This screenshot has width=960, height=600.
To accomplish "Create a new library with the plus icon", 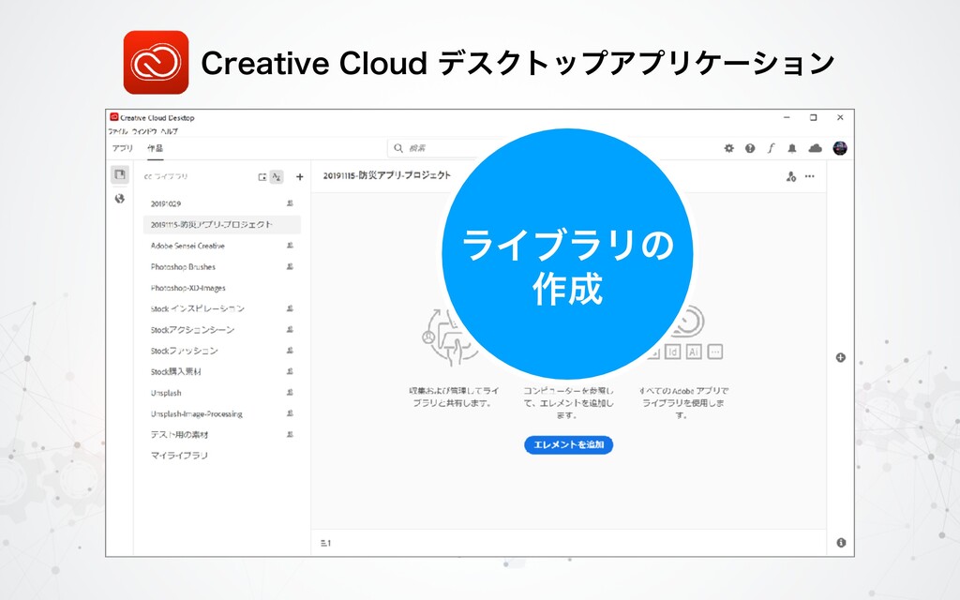I will pos(299,177).
